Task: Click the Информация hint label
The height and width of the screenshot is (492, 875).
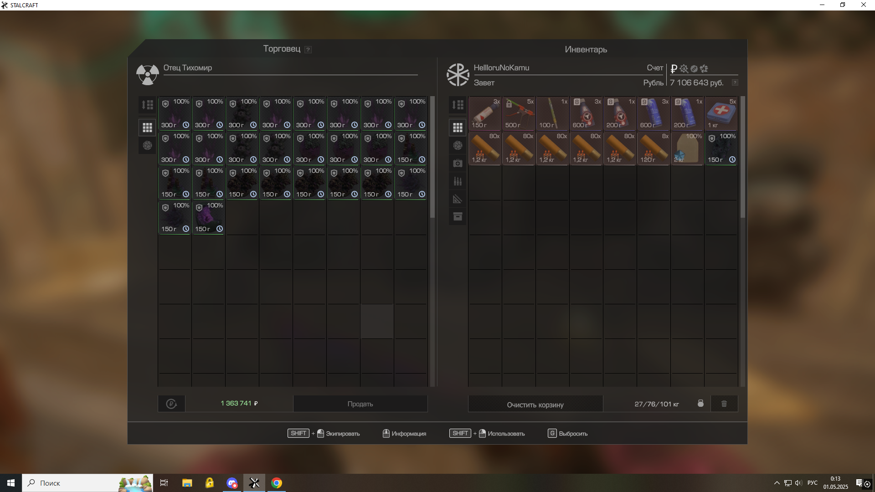Action: [x=409, y=434]
